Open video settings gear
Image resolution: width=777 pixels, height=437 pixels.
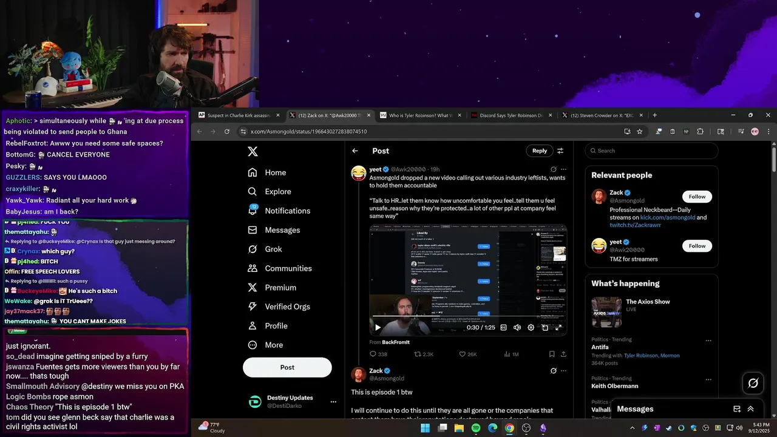pyautogui.click(x=531, y=328)
